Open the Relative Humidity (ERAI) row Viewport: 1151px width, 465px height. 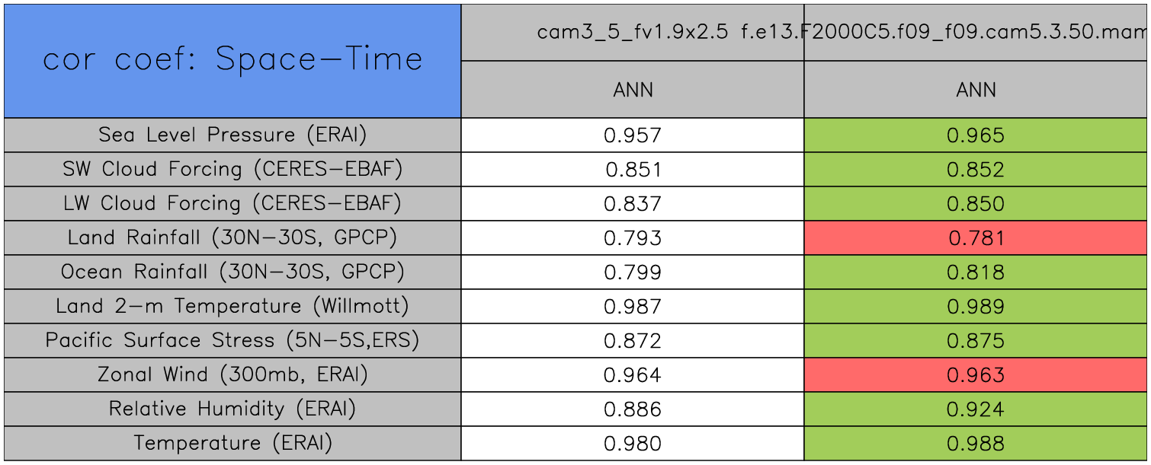tap(232, 409)
